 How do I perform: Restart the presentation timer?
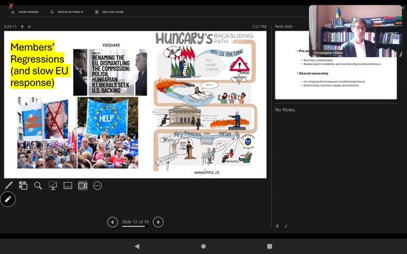tap(29, 26)
